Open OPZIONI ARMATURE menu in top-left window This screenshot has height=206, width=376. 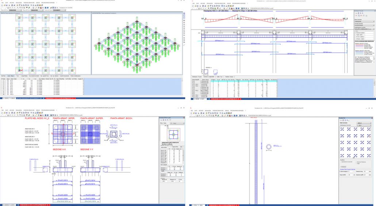pos(29,3)
